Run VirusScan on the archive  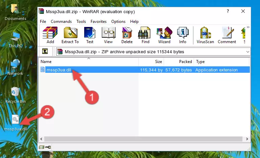click(205, 35)
